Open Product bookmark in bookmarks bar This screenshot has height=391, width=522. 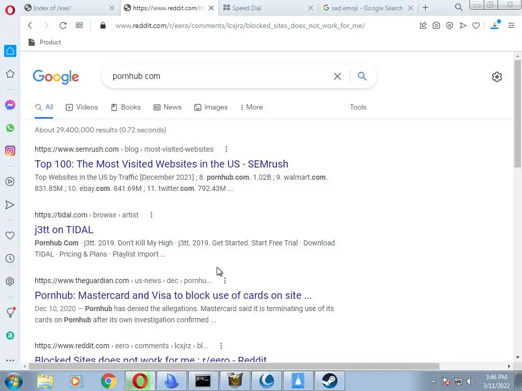[45, 42]
